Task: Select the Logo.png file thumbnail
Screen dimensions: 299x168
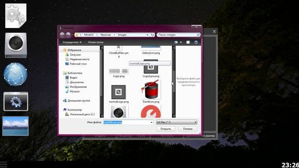Action: tap(119, 71)
